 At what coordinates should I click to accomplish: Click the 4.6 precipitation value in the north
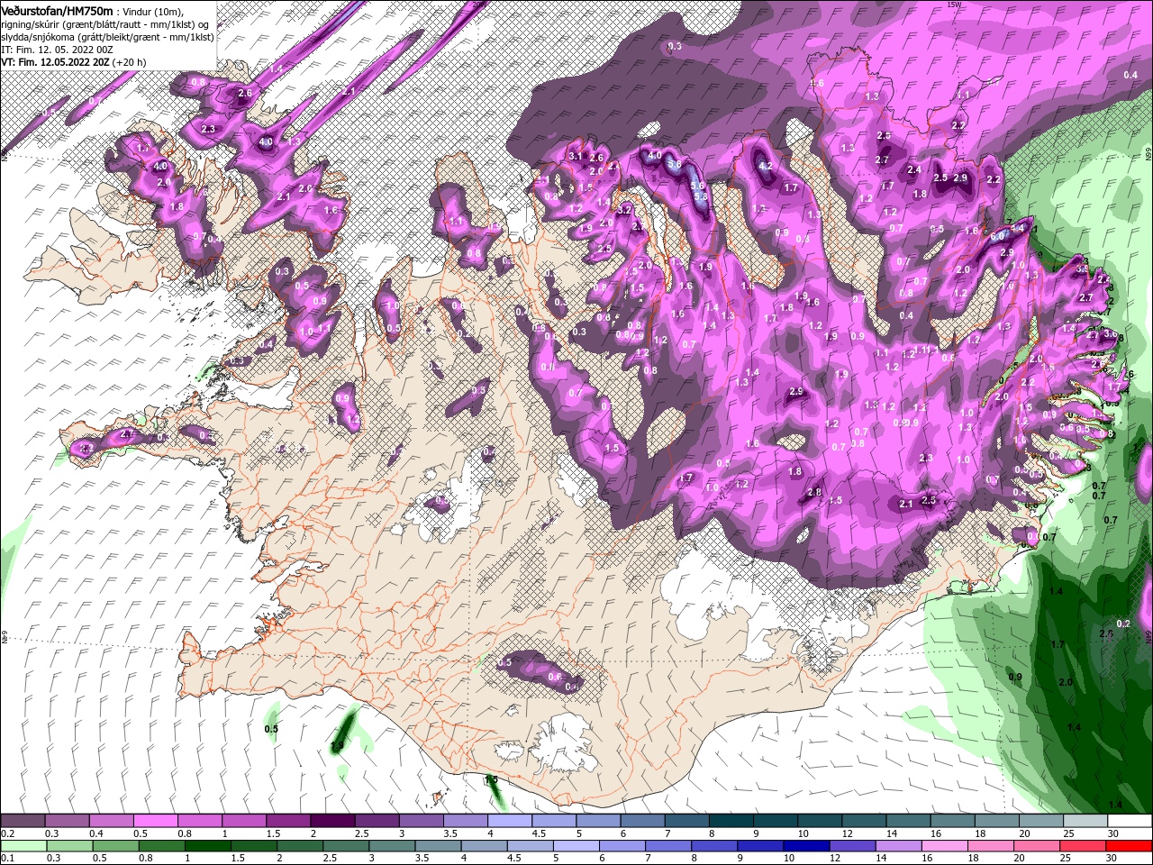click(818, 83)
